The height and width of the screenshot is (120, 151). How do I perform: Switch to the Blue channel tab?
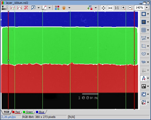[40, 112]
